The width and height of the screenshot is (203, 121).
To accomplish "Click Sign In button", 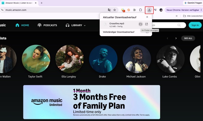I will [195, 25].
